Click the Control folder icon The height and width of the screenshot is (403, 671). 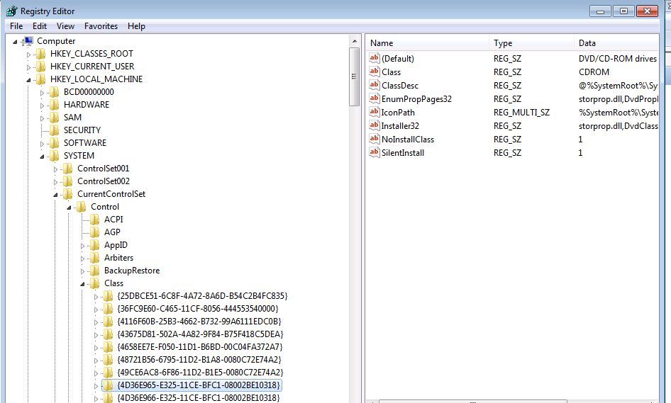[82, 207]
